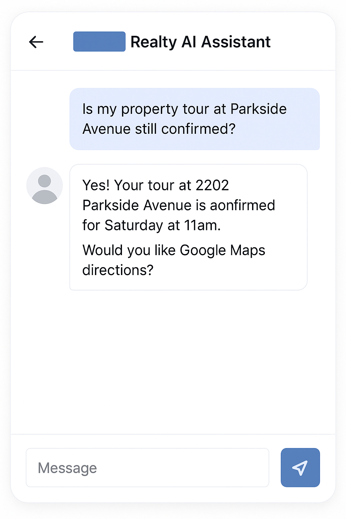
Task: Click the word "Saturday" in the reply
Action: coord(134,225)
